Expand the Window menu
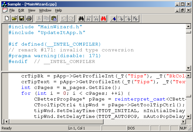 (x=45, y=10)
